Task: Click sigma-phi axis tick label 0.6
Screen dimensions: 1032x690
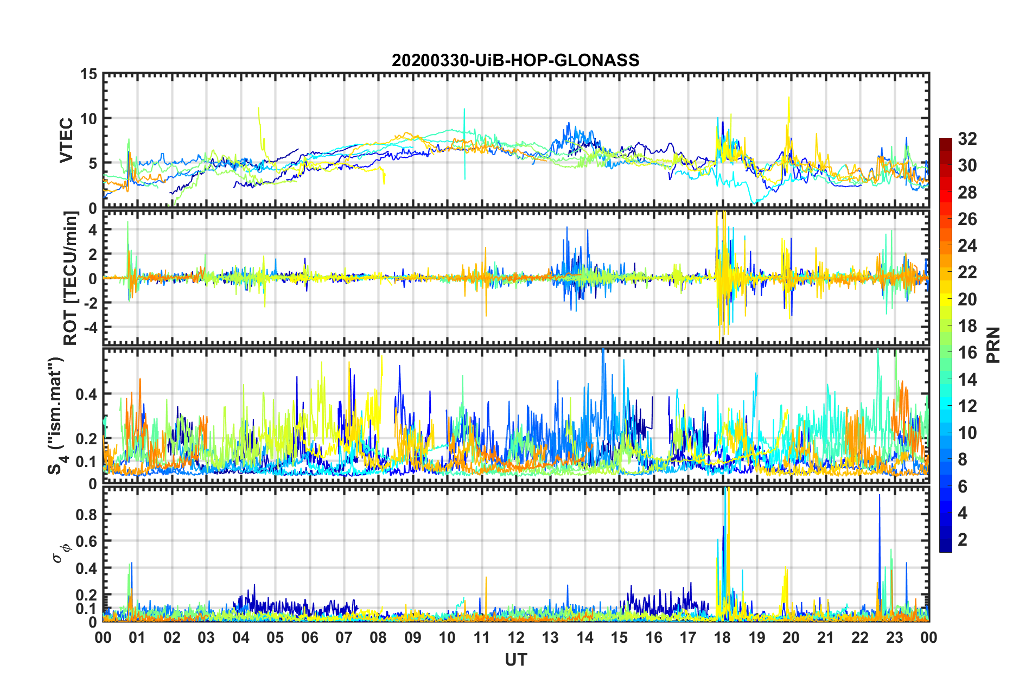Action: 86,541
